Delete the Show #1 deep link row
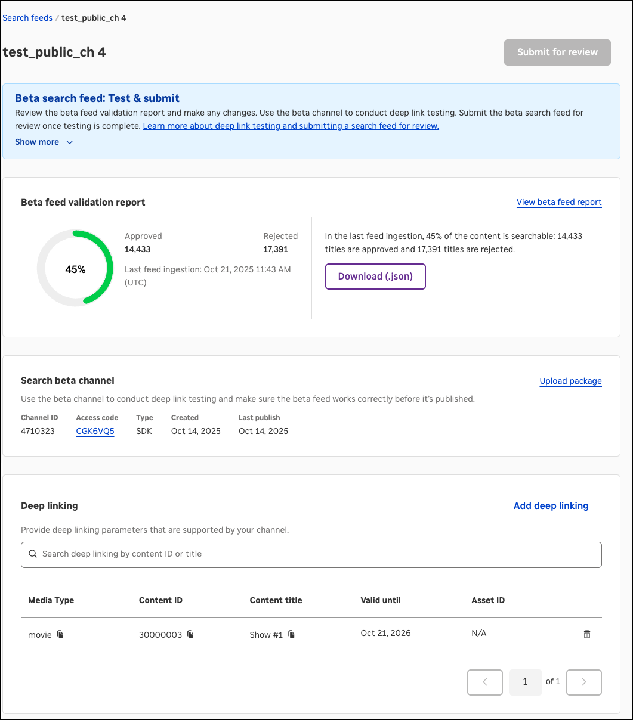The width and height of the screenshot is (633, 720). 586,634
